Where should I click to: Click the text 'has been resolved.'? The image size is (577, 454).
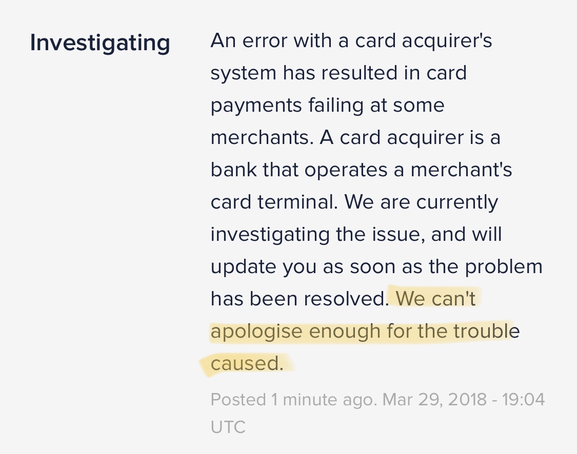pos(300,298)
